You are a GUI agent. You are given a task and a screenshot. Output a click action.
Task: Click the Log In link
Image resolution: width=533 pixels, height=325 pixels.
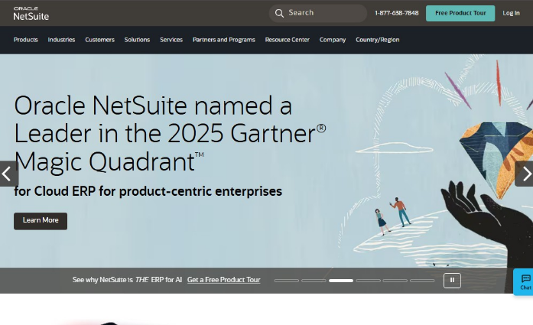tap(511, 13)
